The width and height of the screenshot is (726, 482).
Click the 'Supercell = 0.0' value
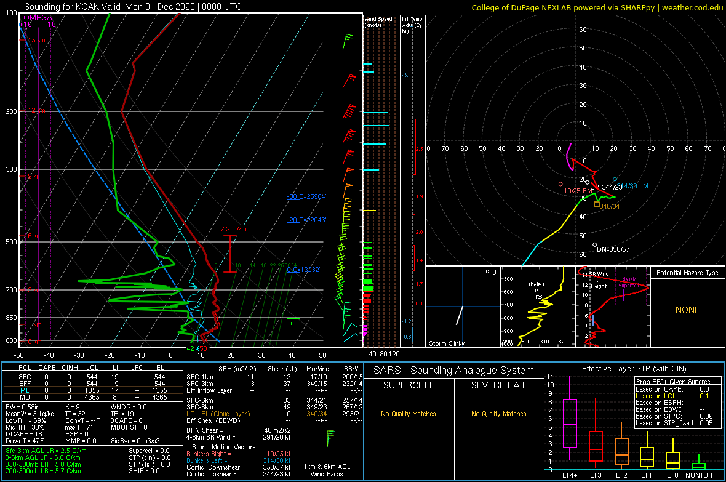(x=149, y=451)
